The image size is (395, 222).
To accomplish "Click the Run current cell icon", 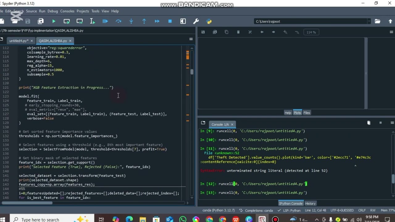I will [67, 21].
